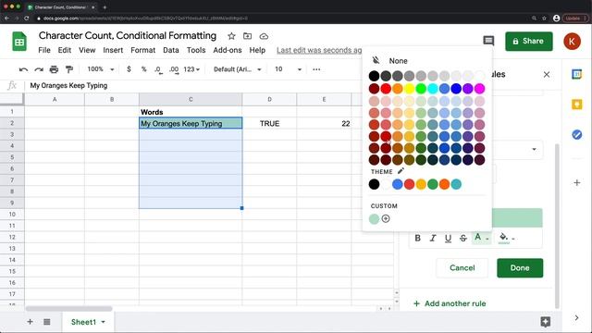
Task: Open the Insert menu
Action: pyautogui.click(x=113, y=50)
